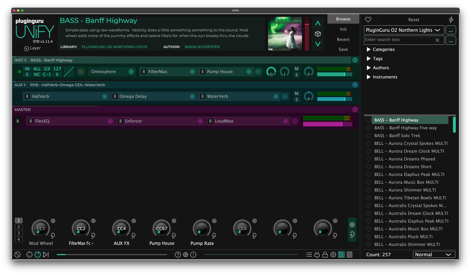
Task: Click the Init button
Action: (343, 29)
